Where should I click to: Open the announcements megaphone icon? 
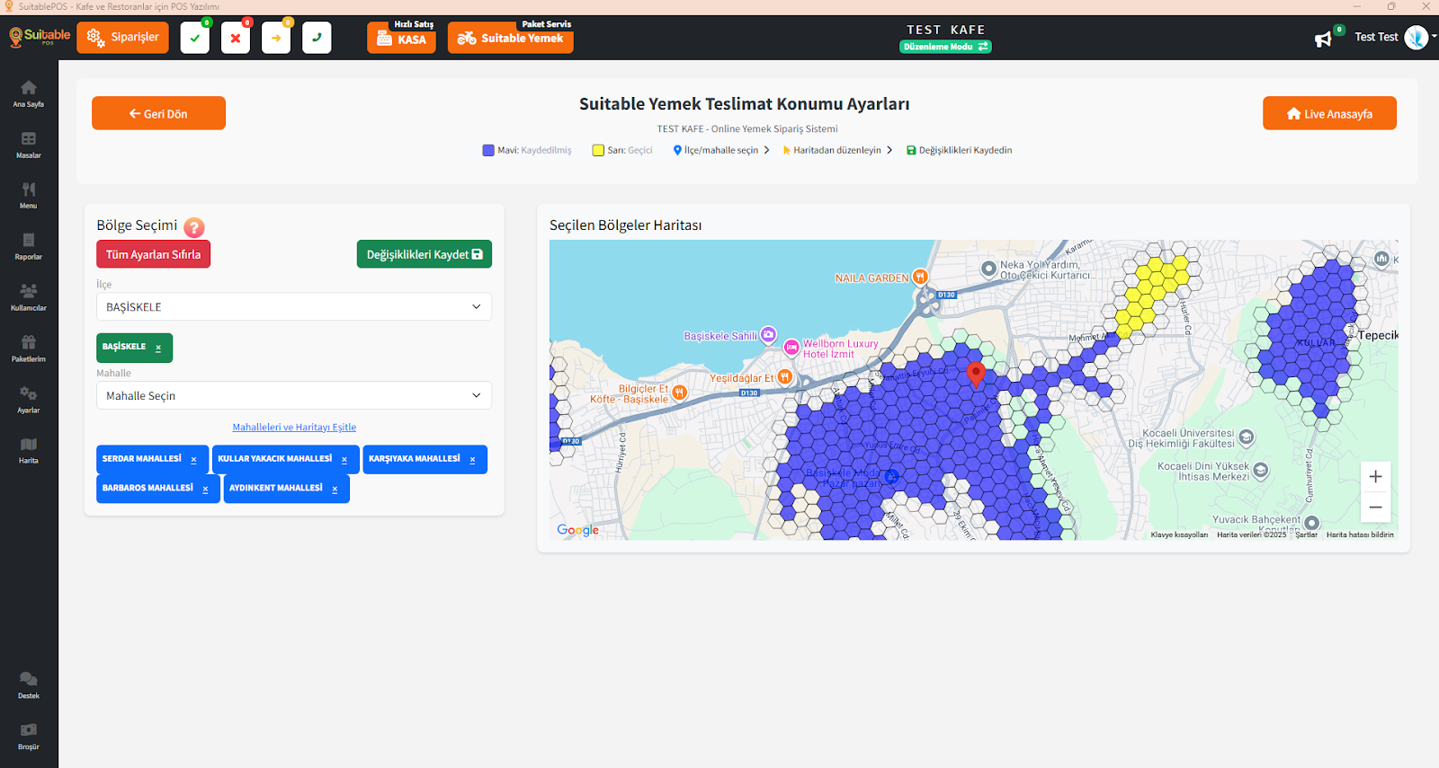(x=1323, y=39)
